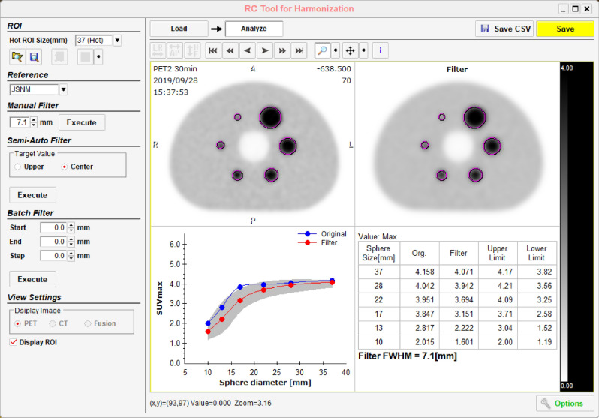The height and width of the screenshot is (418, 599).
Task: Open the Options button
Action: (565, 404)
